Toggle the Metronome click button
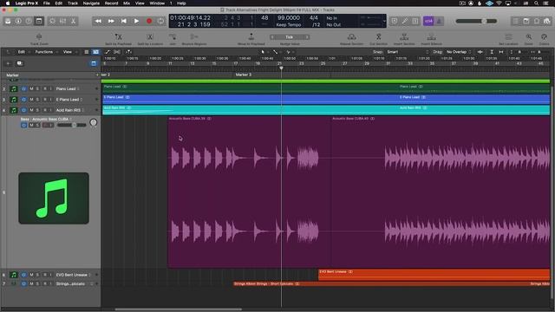Screen dimensions: 555x312 click(x=439, y=21)
